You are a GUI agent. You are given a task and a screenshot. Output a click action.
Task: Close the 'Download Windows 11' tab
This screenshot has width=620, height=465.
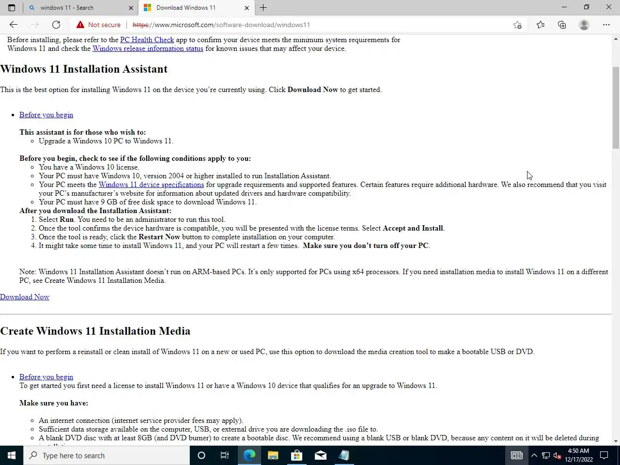pyautogui.click(x=247, y=8)
